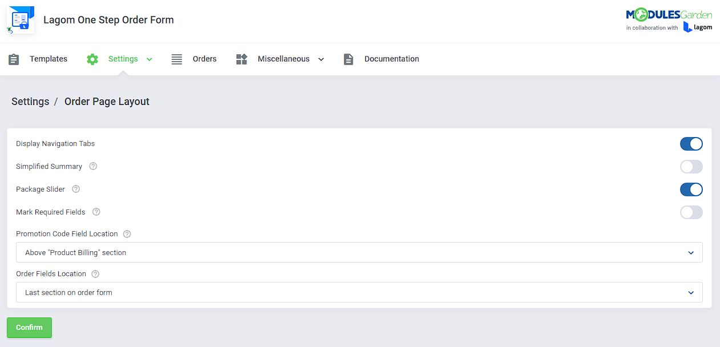Open the Templates tab
This screenshot has height=347, width=720.
tap(48, 59)
